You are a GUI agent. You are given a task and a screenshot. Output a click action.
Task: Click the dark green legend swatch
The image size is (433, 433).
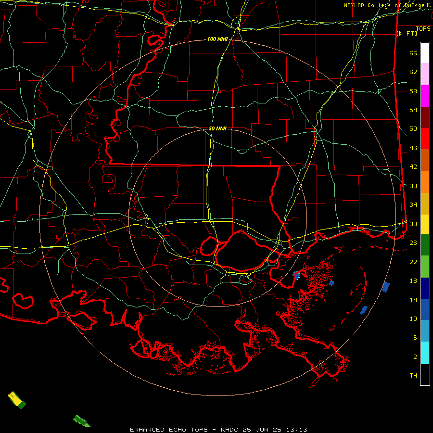click(425, 245)
